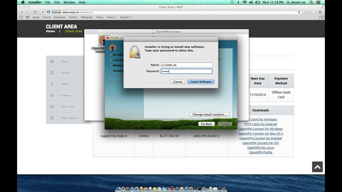
Task: Click Support lifebuoy icon in sidebar
Action: pyautogui.click(x=52, y=95)
